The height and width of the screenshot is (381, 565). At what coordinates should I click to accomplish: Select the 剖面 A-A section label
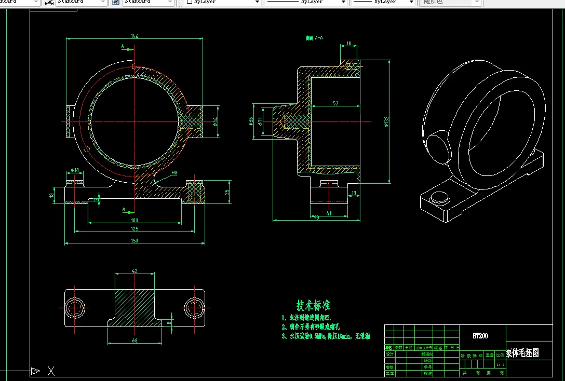pos(314,38)
